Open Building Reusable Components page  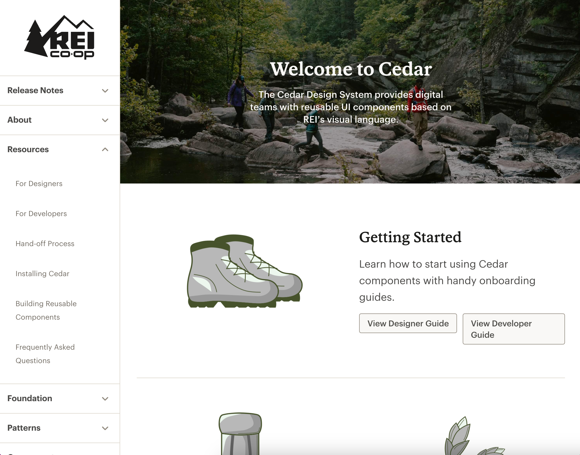[46, 310]
